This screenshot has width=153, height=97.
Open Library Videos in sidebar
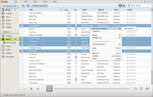[x=8, y=50]
